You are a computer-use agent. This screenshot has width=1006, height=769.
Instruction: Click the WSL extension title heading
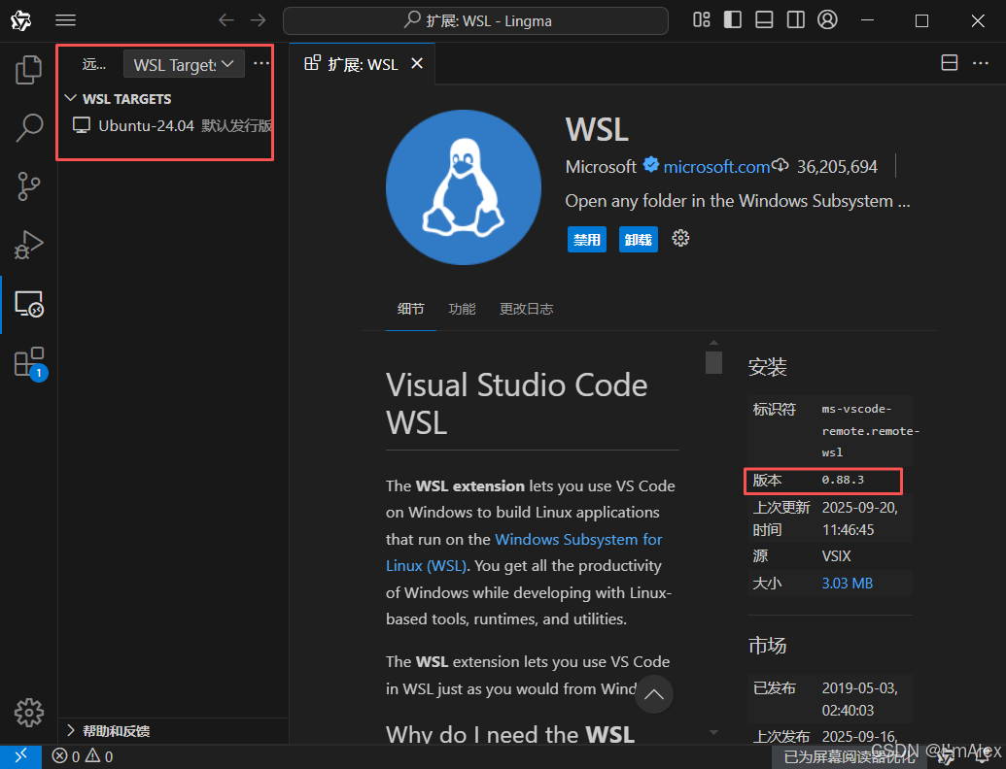coord(597,129)
